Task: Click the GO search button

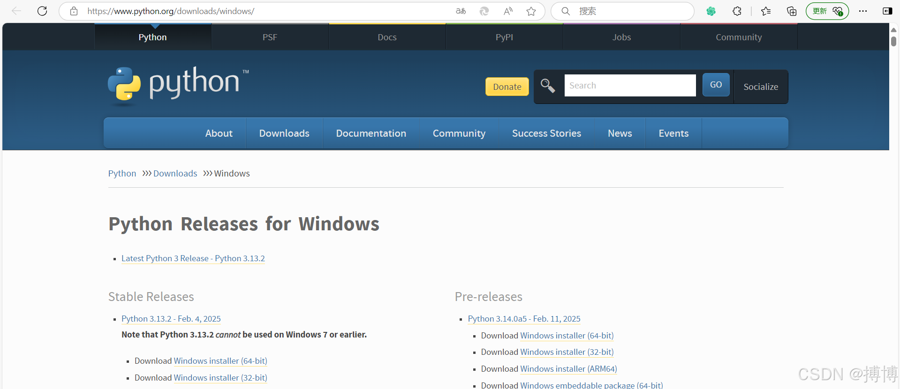Action: (x=716, y=85)
